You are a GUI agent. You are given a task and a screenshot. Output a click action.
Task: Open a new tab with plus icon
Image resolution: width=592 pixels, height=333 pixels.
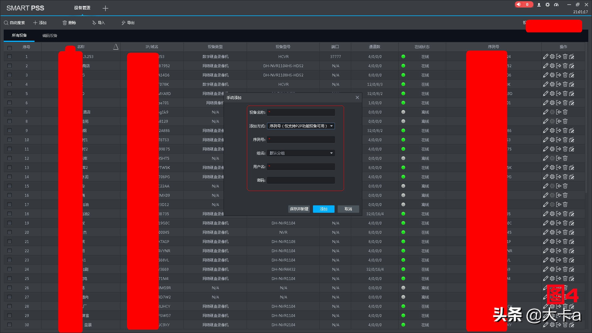105,8
